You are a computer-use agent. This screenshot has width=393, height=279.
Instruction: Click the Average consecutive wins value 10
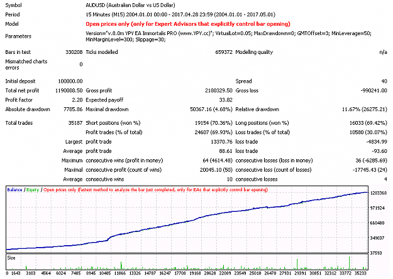(230, 179)
